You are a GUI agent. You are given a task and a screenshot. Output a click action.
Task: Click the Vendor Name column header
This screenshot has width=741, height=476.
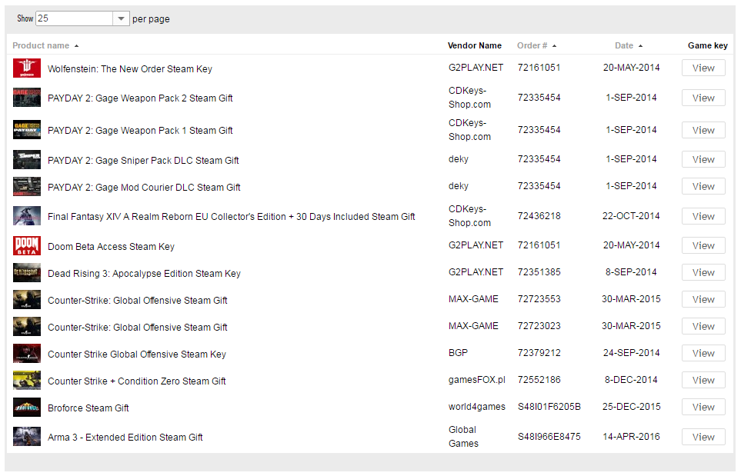(475, 46)
